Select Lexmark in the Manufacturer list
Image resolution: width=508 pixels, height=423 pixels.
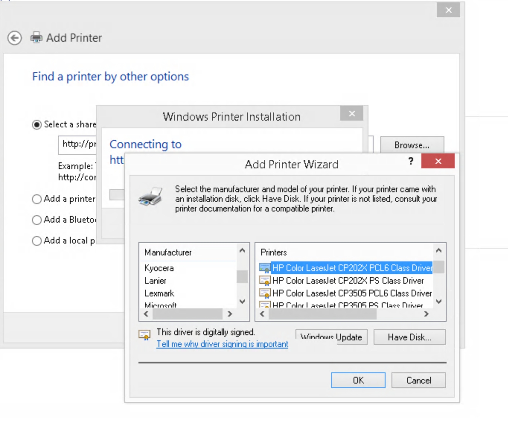[159, 293]
